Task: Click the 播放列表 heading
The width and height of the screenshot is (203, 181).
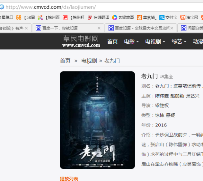Action: point(69,179)
